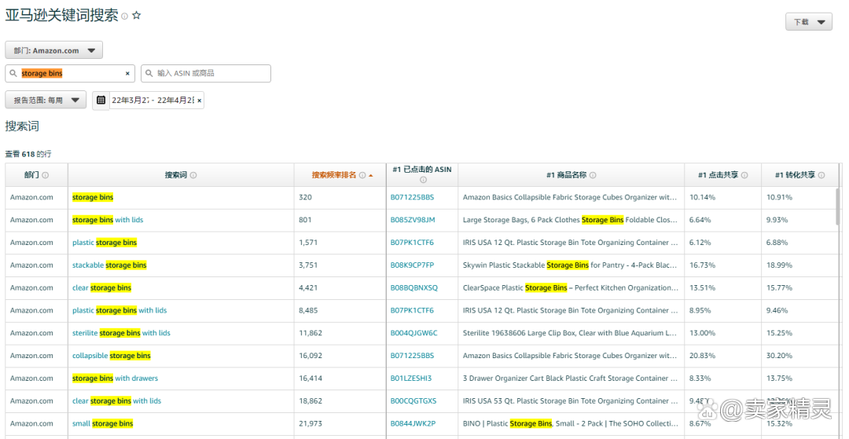
Task: Click the #1 商品名称 column header
Action: [x=572, y=175]
